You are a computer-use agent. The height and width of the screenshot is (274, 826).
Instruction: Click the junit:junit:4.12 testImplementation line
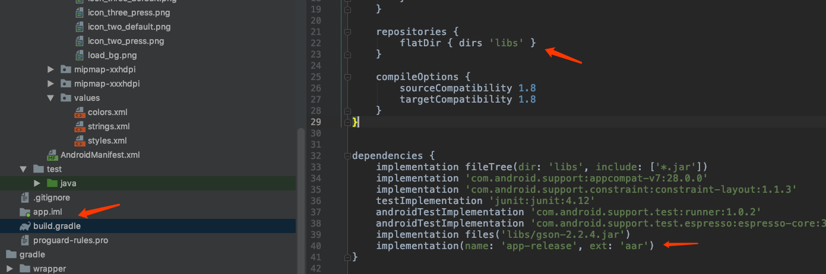(485, 201)
